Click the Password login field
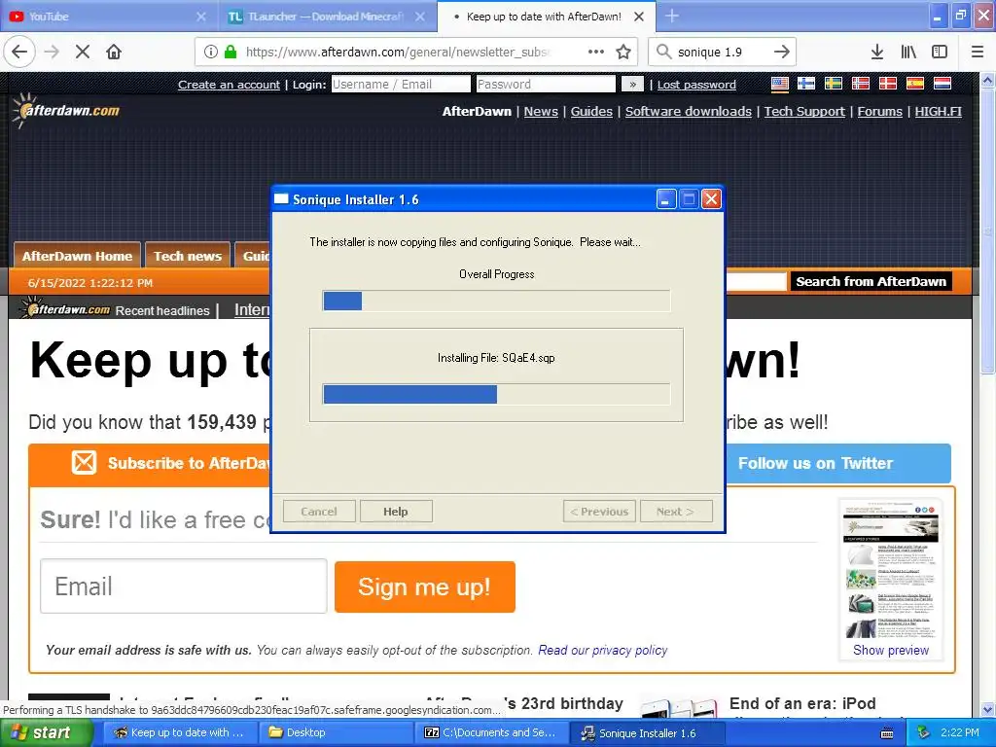996x747 pixels. pyautogui.click(x=546, y=84)
